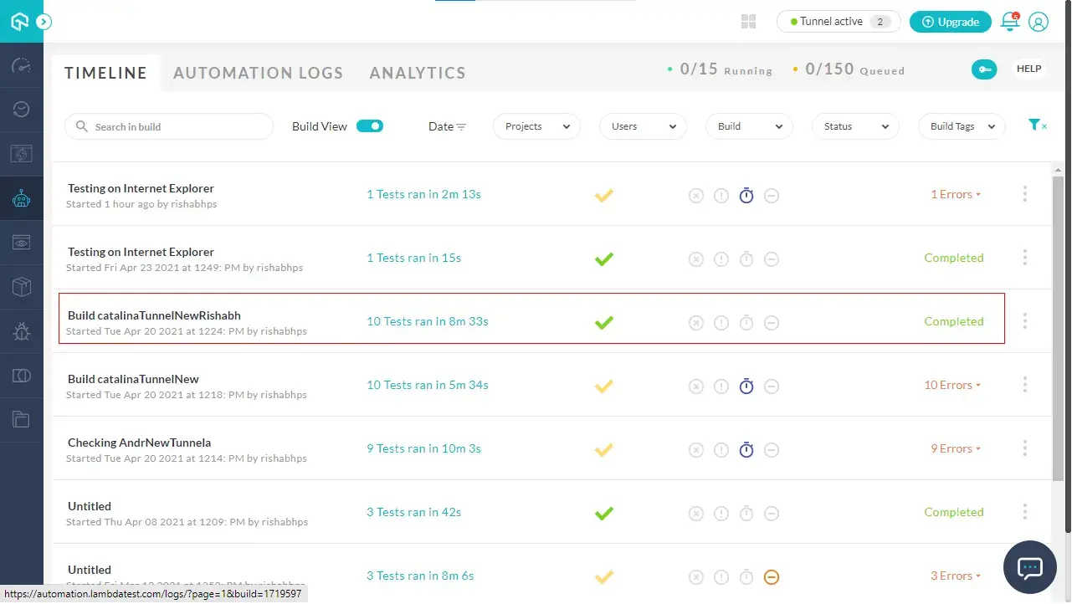The image size is (1072, 604).
Task: Open the Build Tags dropdown
Action: [962, 126]
